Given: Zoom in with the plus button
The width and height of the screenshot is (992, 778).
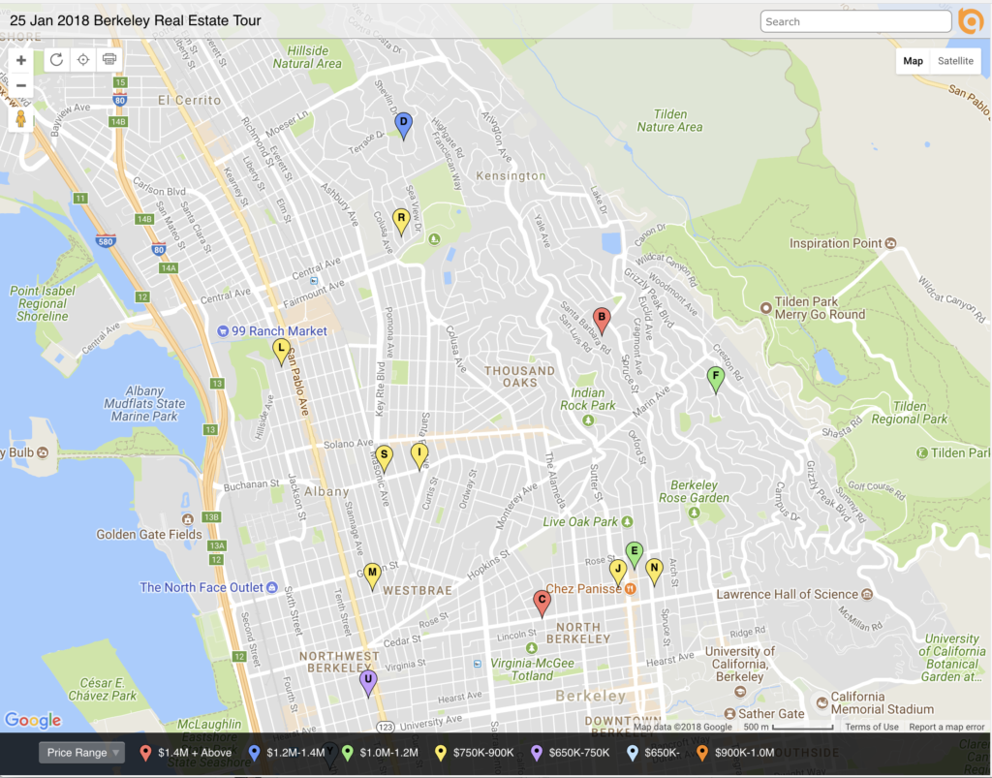Looking at the screenshot, I should tap(21, 60).
